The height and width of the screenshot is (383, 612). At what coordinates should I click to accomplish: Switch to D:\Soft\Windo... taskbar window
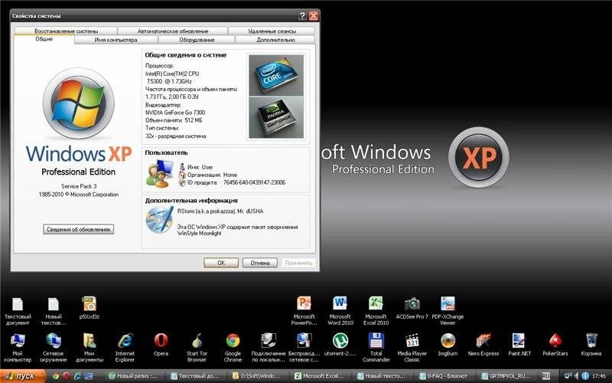tap(259, 376)
